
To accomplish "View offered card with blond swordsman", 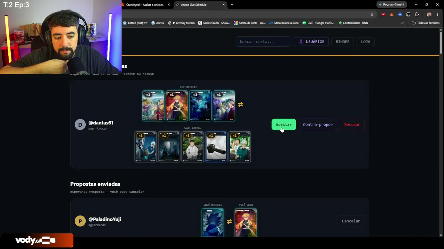I will pyautogui.click(x=177, y=106).
